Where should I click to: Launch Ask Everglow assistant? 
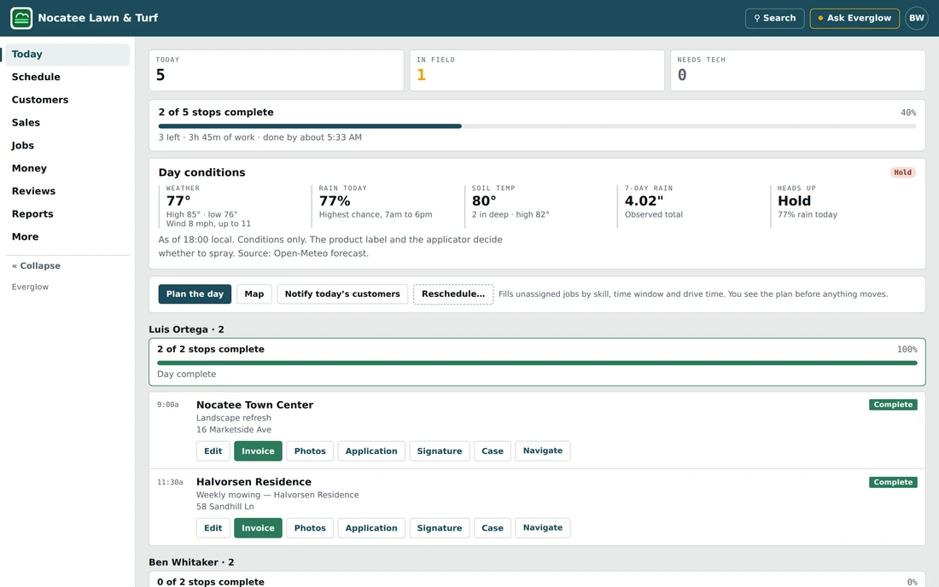click(x=854, y=18)
